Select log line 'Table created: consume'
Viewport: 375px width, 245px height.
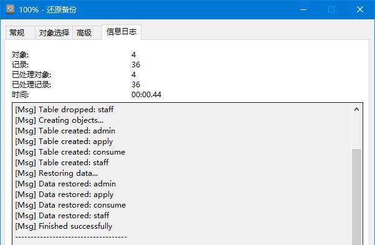click(70, 152)
